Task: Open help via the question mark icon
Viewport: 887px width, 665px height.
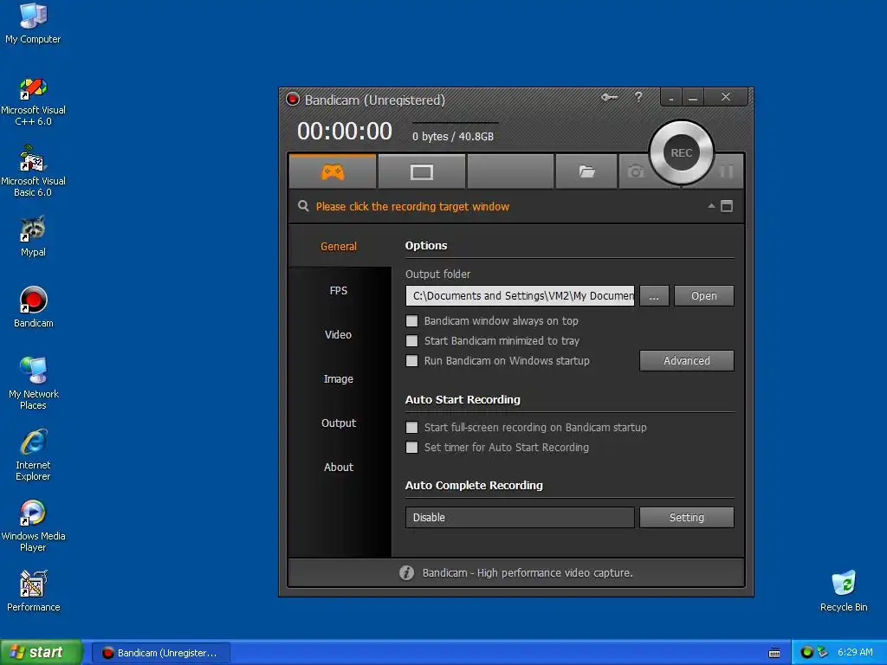Action: click(638, 97)
